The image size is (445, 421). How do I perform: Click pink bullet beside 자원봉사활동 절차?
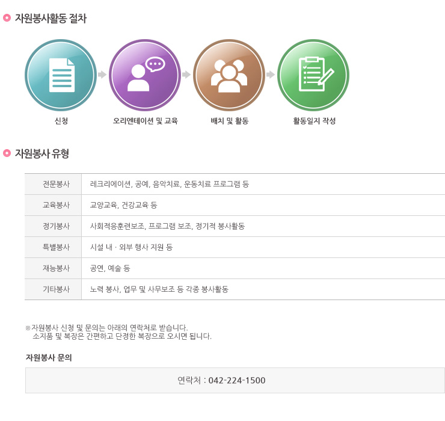(7, 18)
